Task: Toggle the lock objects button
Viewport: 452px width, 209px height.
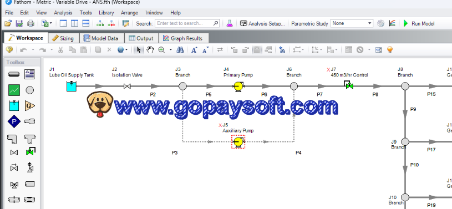Action: click(x=256, y=50)
